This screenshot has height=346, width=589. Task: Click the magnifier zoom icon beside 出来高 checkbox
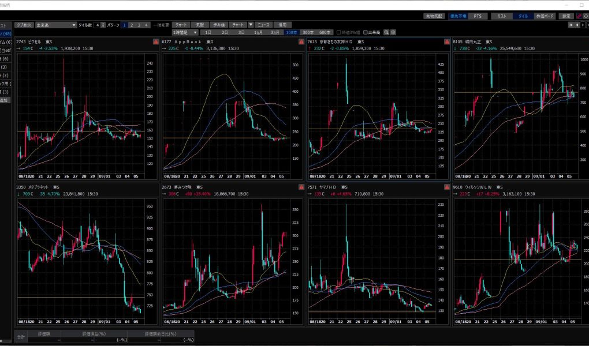pyautogui.click(x=386, y=32)
